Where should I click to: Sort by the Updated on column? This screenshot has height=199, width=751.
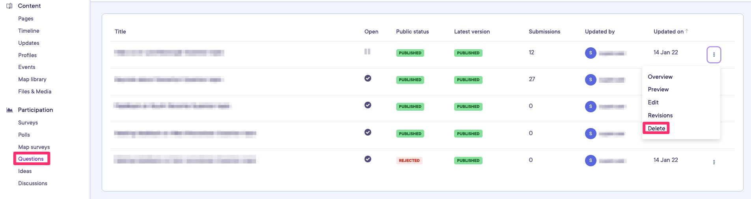point(668,32)
